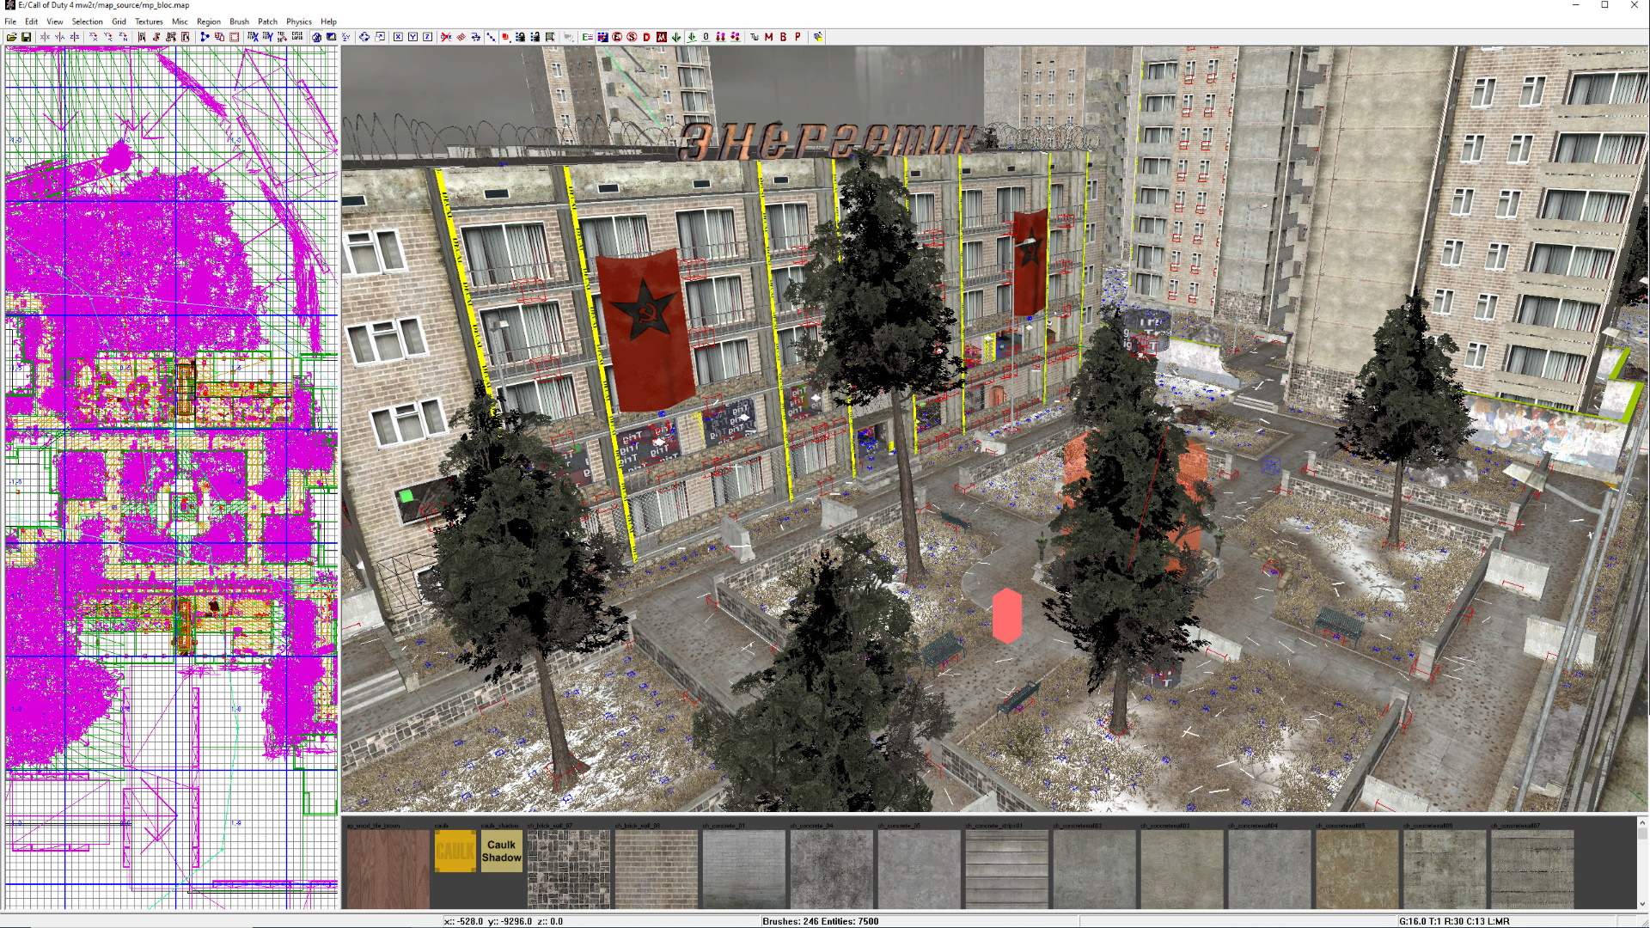Open the Misc menu
Screen dimensions: 1650x928
pyautogui.click(x=180, y=21)
